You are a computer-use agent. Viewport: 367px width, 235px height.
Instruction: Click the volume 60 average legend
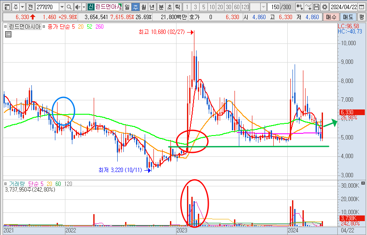coord(58,184)
